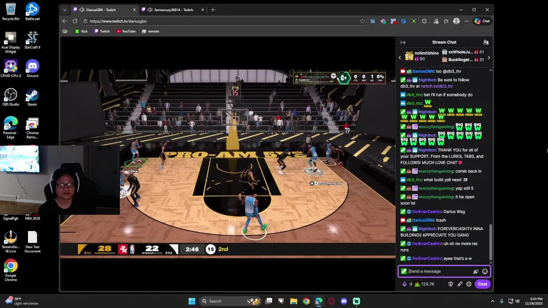Open the tab actions dropdown
Viewport: 548px width, 308px height.
coord(65,10)
